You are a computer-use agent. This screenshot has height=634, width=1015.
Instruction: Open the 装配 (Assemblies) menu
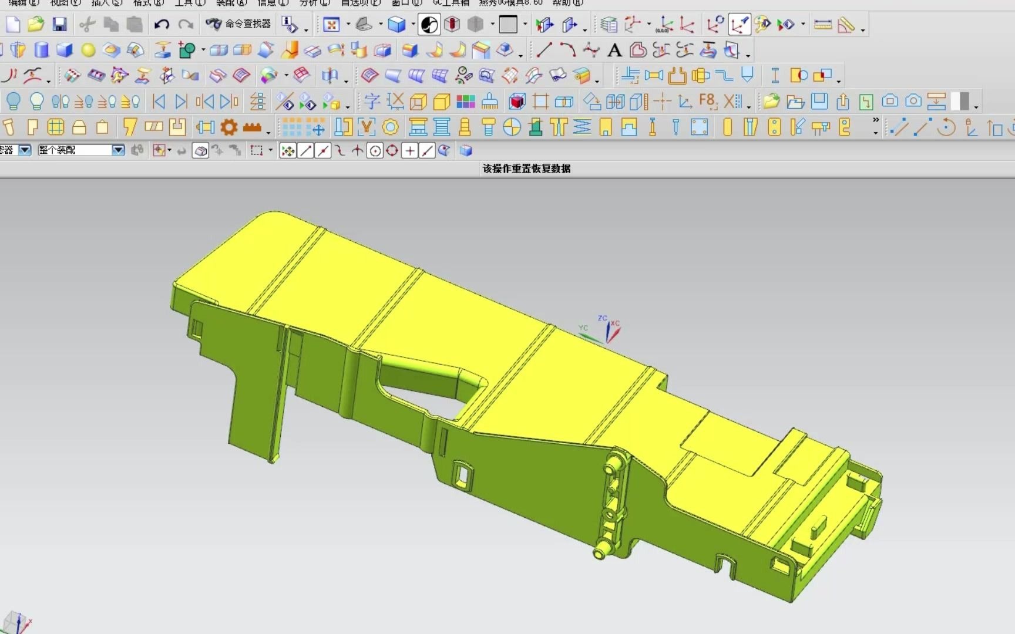click(231, 3)
